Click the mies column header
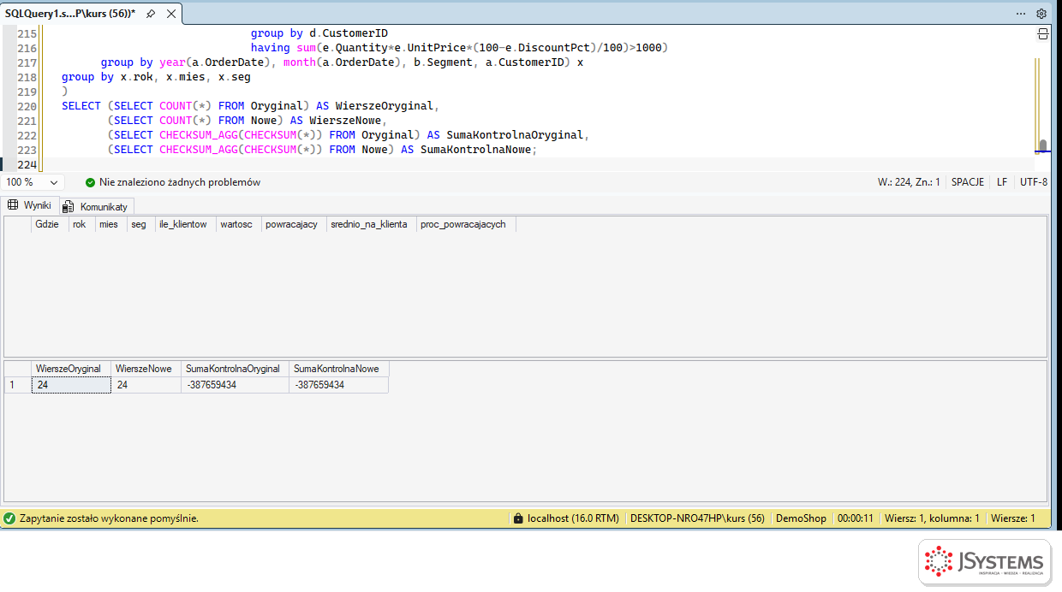The width and height of the screenshot is (1062, 592). 110,224
